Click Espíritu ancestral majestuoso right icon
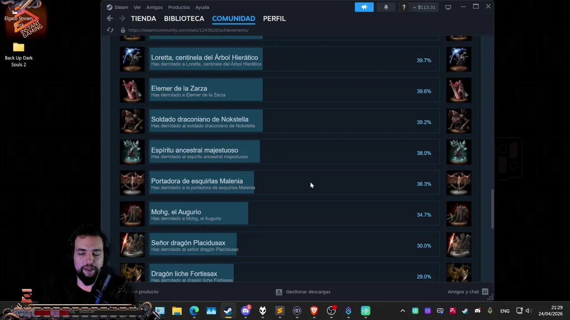 (459, 152)
